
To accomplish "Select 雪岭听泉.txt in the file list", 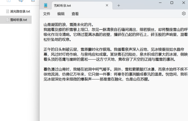I will (16, 20).
